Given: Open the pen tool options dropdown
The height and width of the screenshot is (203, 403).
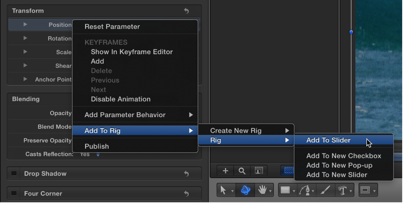Looking at the screenshot, I should [313, 191].
